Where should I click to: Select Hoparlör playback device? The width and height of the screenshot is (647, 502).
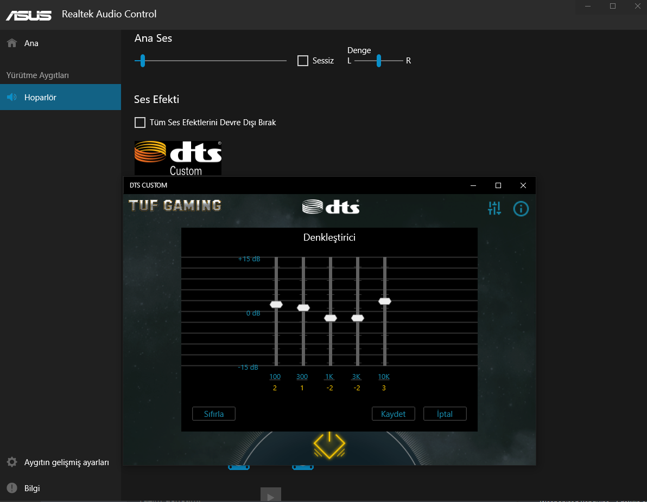coord(60,97)
